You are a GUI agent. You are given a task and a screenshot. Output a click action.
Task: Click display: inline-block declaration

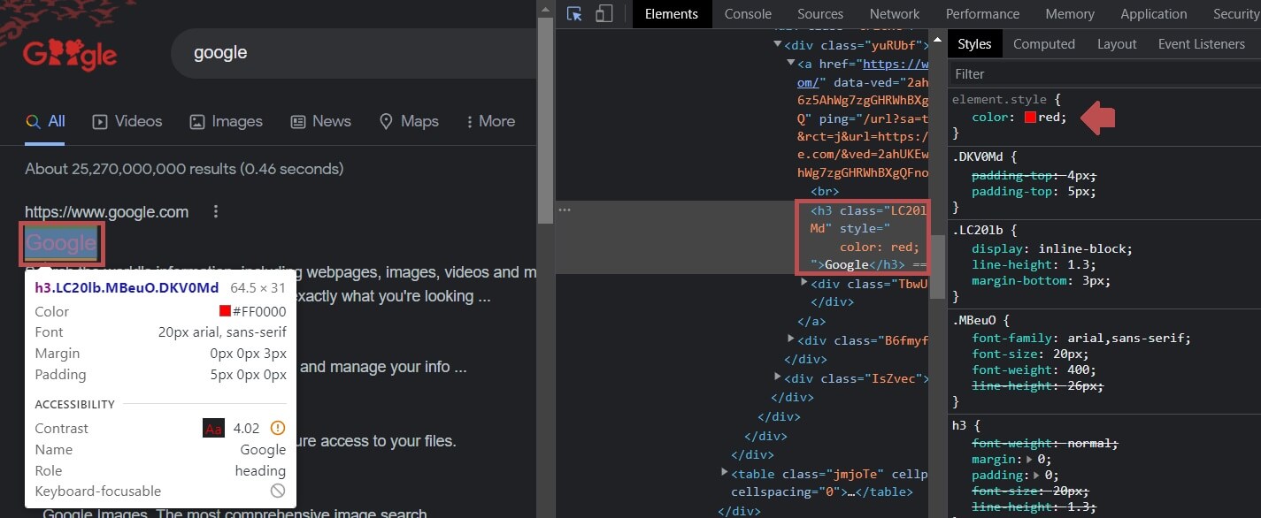coord(1052,249)
